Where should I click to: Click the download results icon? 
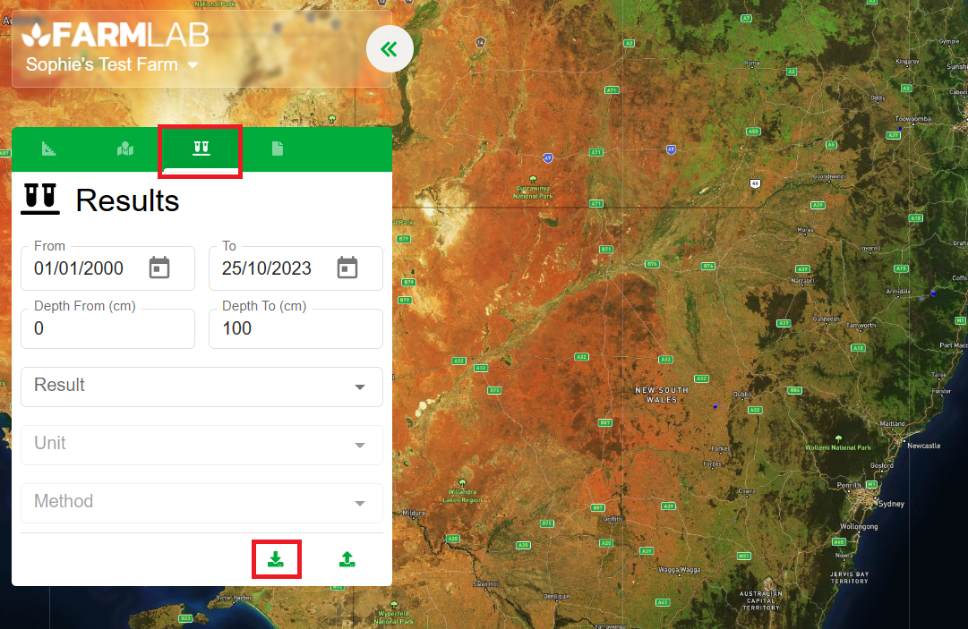[276, 559]
